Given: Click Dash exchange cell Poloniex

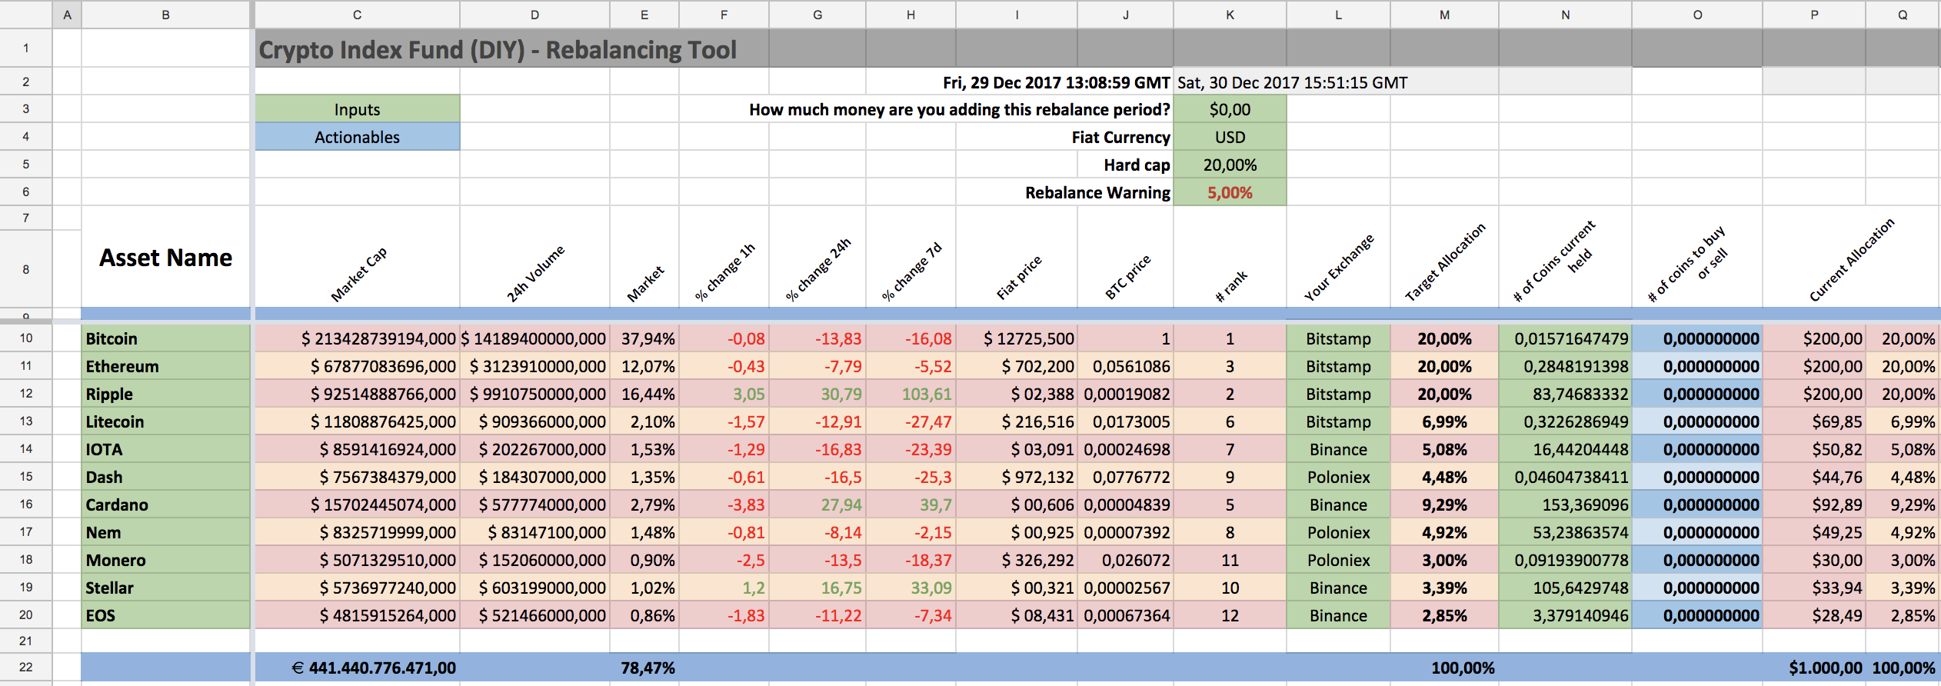Looking at the screenshot, I should 1338,477.
